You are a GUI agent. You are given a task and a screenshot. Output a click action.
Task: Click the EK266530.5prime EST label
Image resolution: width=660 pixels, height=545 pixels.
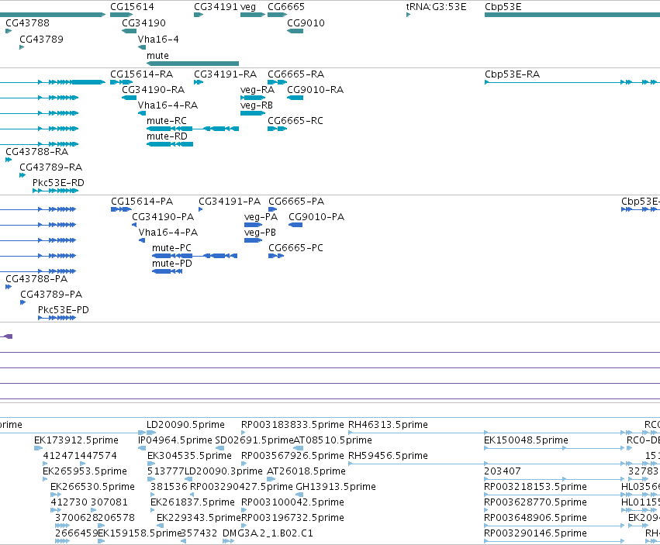[x=92, y=487]
